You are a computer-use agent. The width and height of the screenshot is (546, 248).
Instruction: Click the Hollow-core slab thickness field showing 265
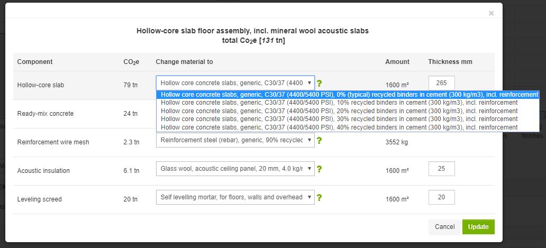[x=441, y=83]
